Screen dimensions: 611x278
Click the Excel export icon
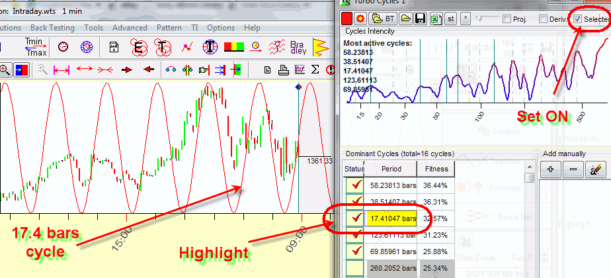pos(435,19)
